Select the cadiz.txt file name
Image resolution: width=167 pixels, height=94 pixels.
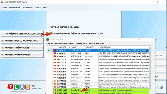tap(74, 84)
